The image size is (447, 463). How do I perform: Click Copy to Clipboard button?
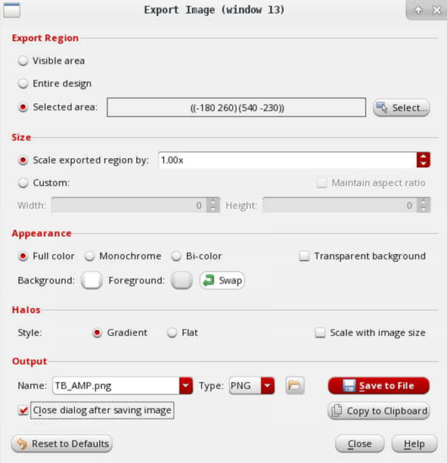coord(378,411)
